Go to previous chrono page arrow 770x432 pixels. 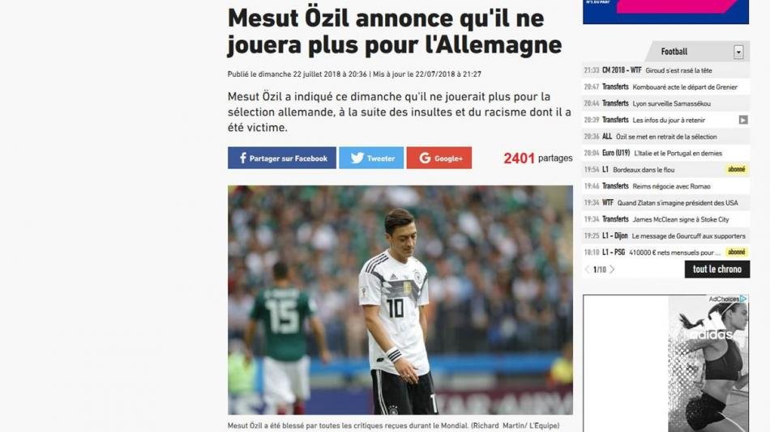[588, 269]
